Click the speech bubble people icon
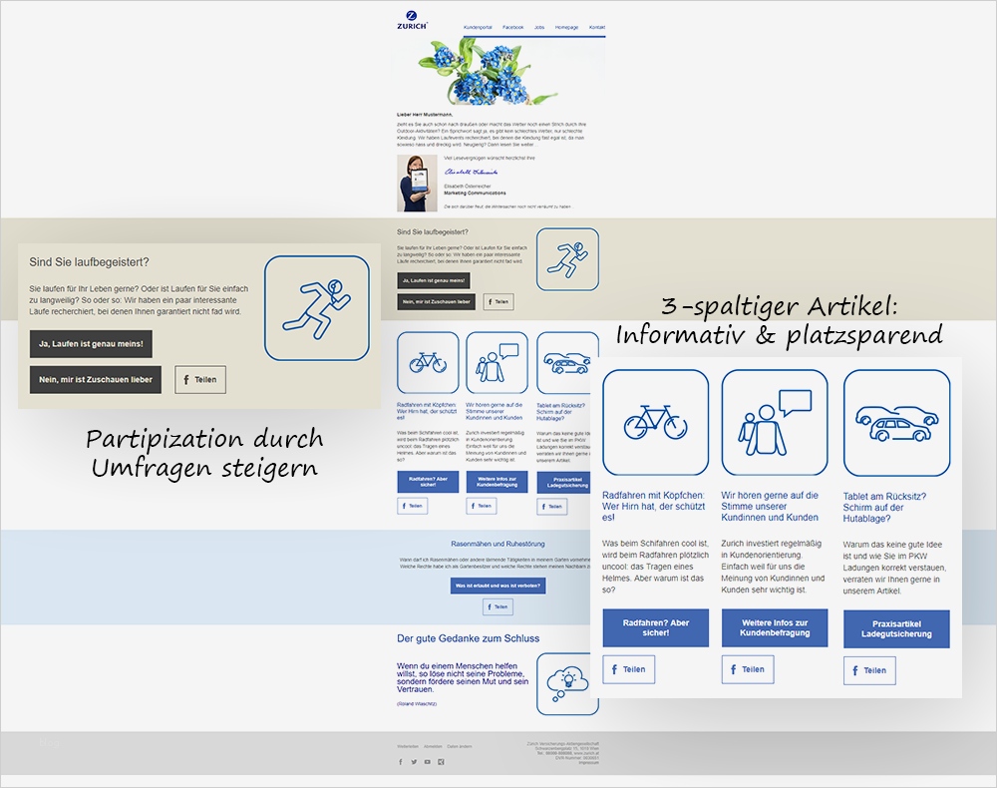Image resolution: width=997 pixels, height=788 pixels. pos(776,423)
